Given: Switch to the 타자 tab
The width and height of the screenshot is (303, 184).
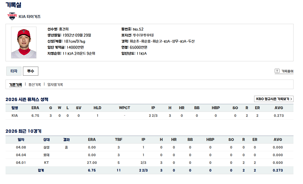Looking at the screenshot, I should click(x=14, y=71).
